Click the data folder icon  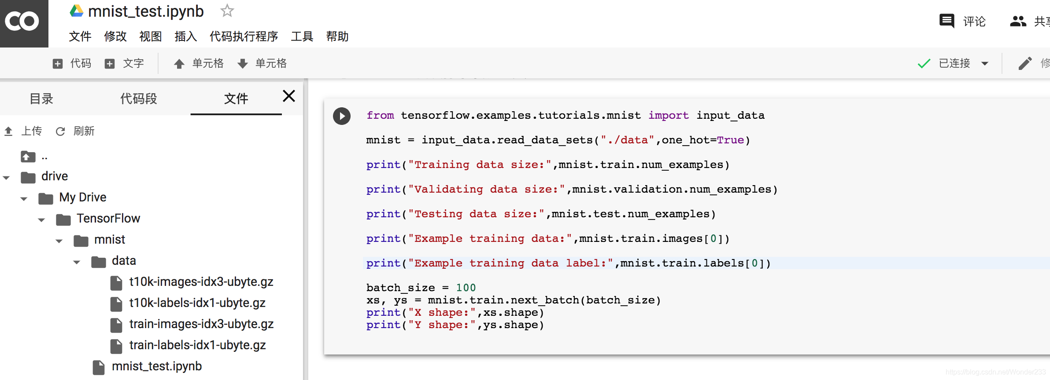99,262
